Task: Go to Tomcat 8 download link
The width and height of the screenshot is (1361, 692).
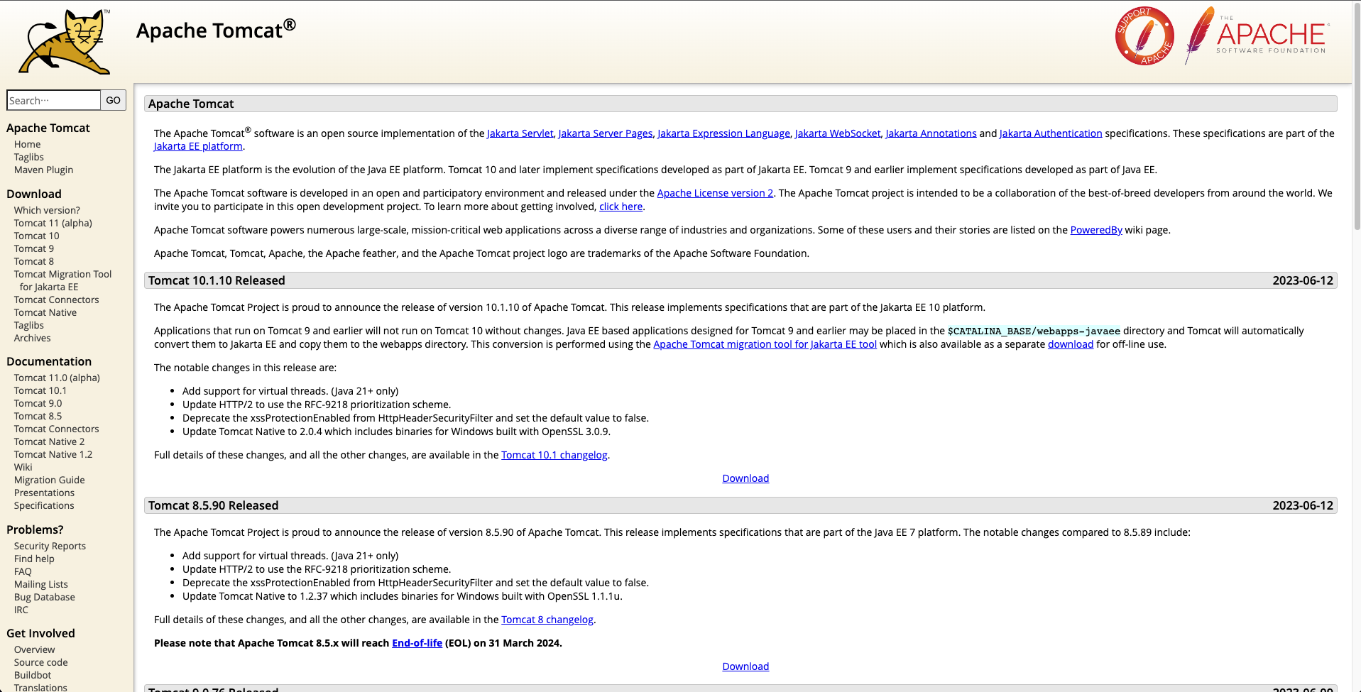Action: 34,261
